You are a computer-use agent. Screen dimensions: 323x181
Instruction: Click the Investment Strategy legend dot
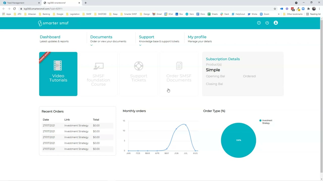(x=260, y=121)
